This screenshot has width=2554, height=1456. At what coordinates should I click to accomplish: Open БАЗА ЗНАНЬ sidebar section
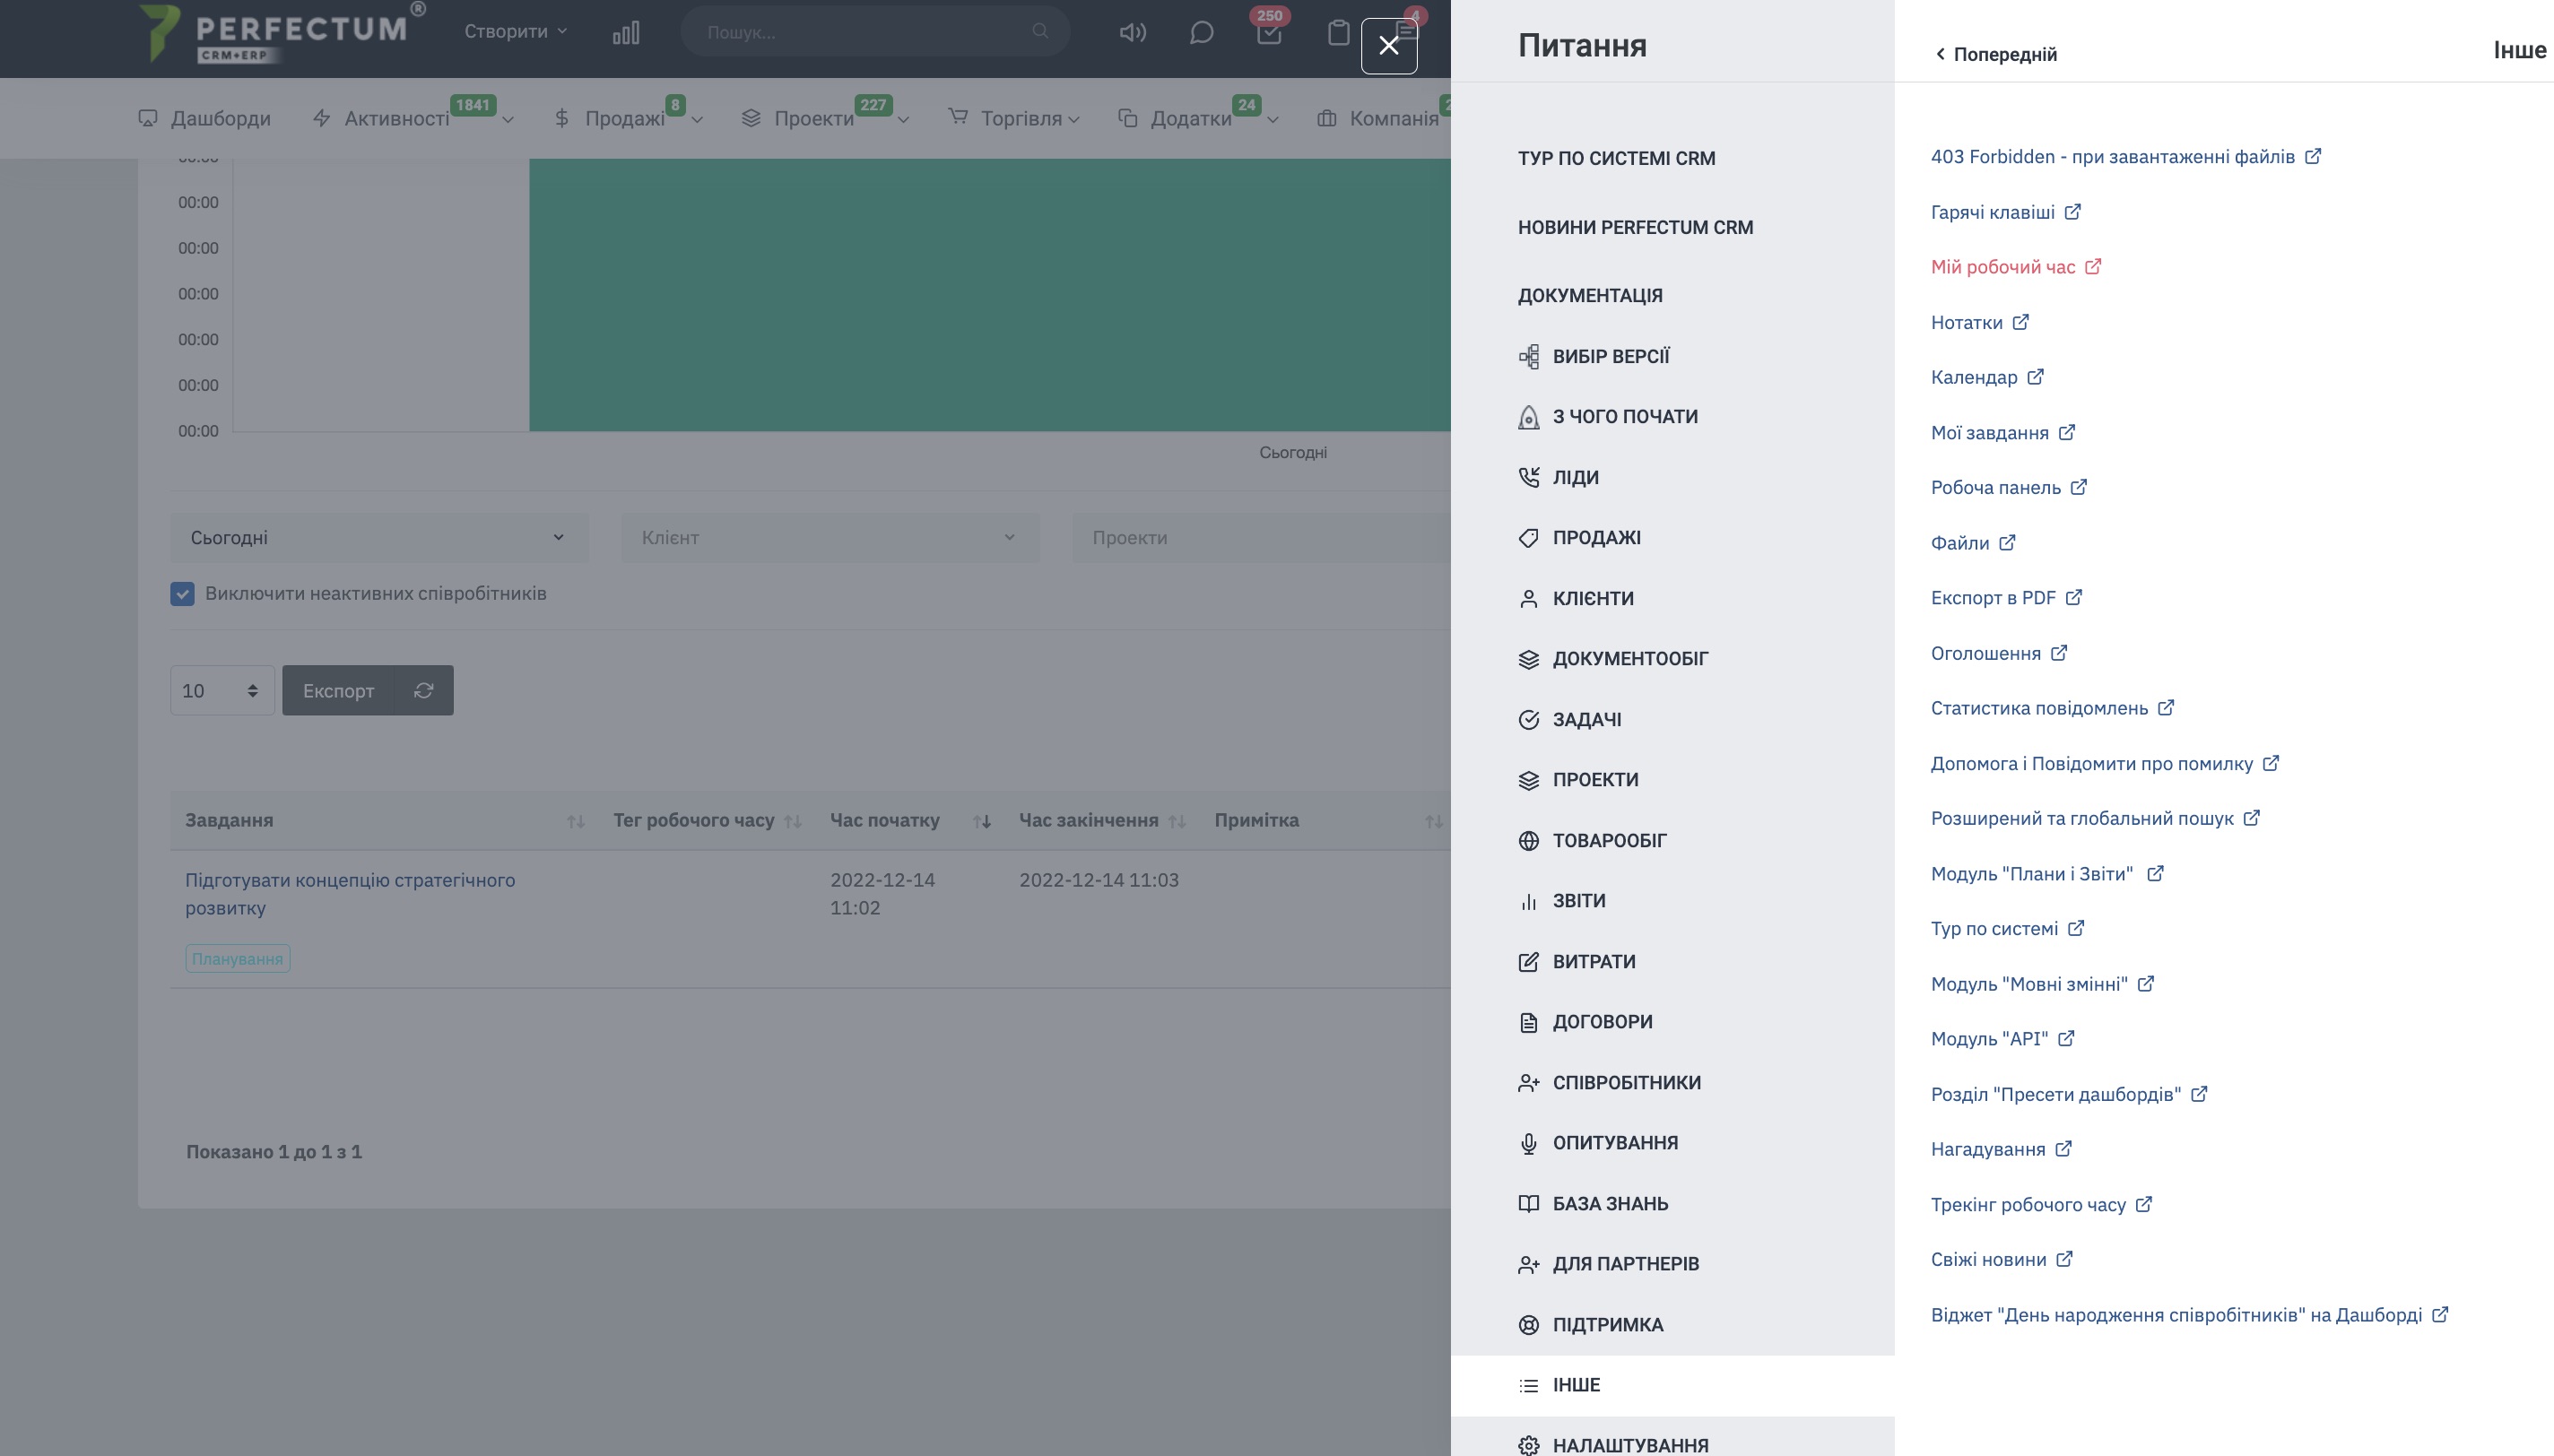[x=1609, y=1204]
